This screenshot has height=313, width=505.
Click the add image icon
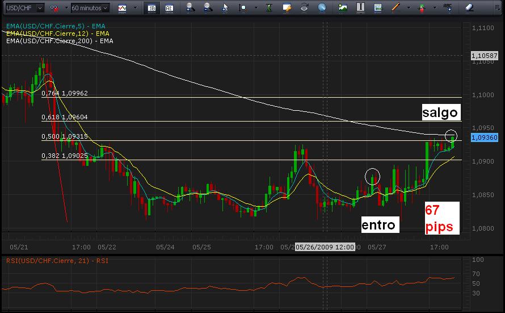[x=342, y=8]
